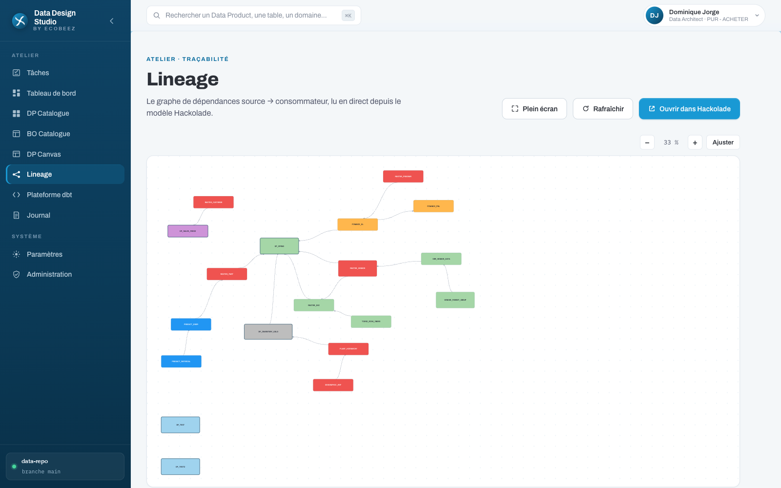781x488 pixels.
Task: Click the Ajuster fit button
Action: pyautogui.click(x=723, y=142)
